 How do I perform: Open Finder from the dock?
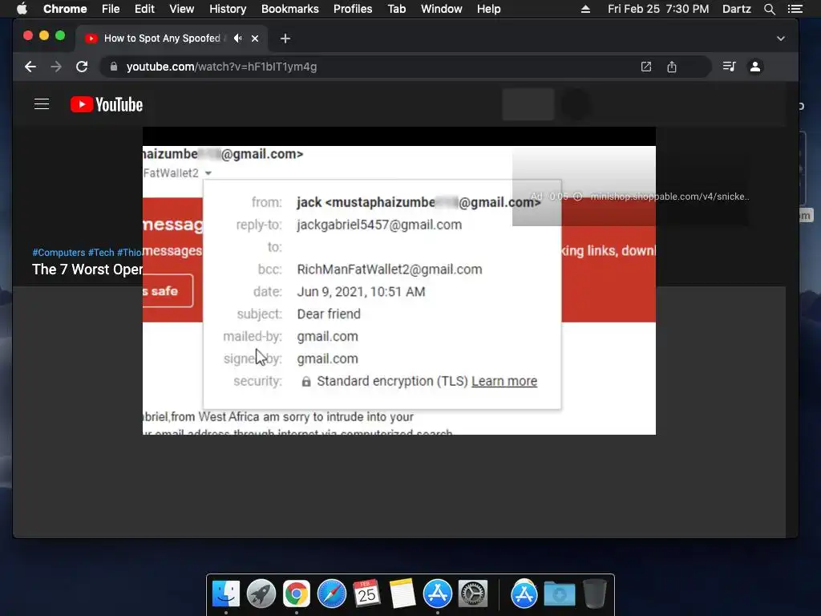click(226, 594)
